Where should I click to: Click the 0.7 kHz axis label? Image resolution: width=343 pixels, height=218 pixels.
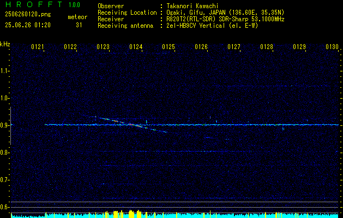(4, 180)
